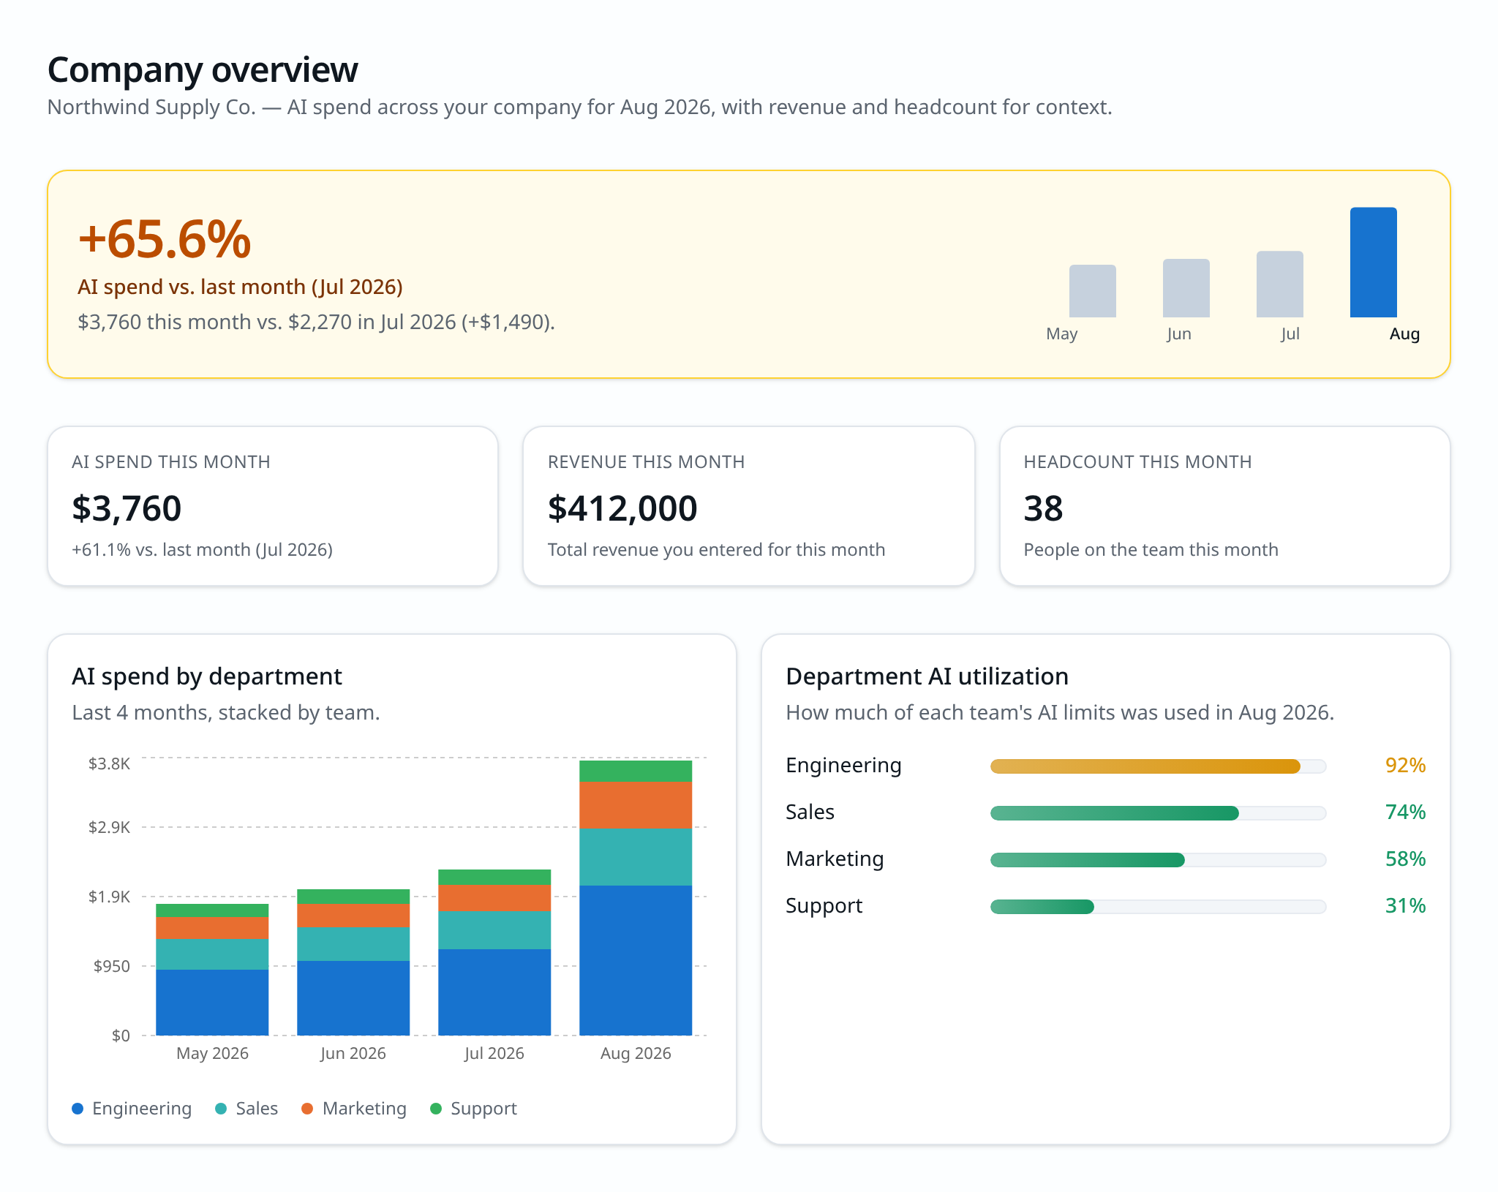Image resolution: width=1498 pixels, height=1192 pixels.
Task: Click the AI spend by department title
Action: tap(207, 677)
